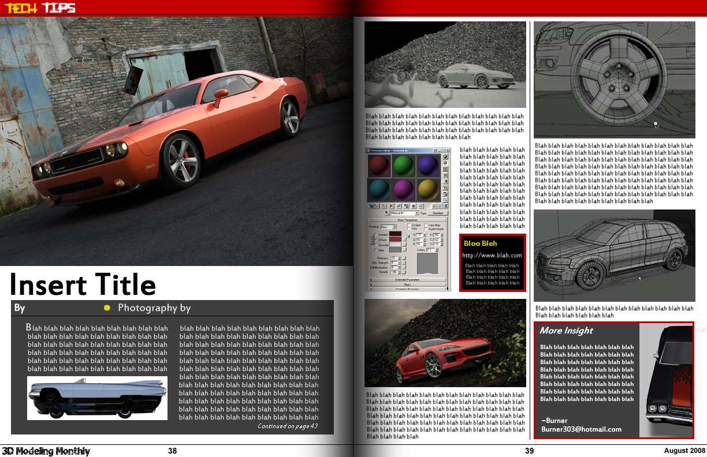This screenshot has height=457, width=707.
Task: Click the Diffuse red color swatch
Action: pos(395,239)
